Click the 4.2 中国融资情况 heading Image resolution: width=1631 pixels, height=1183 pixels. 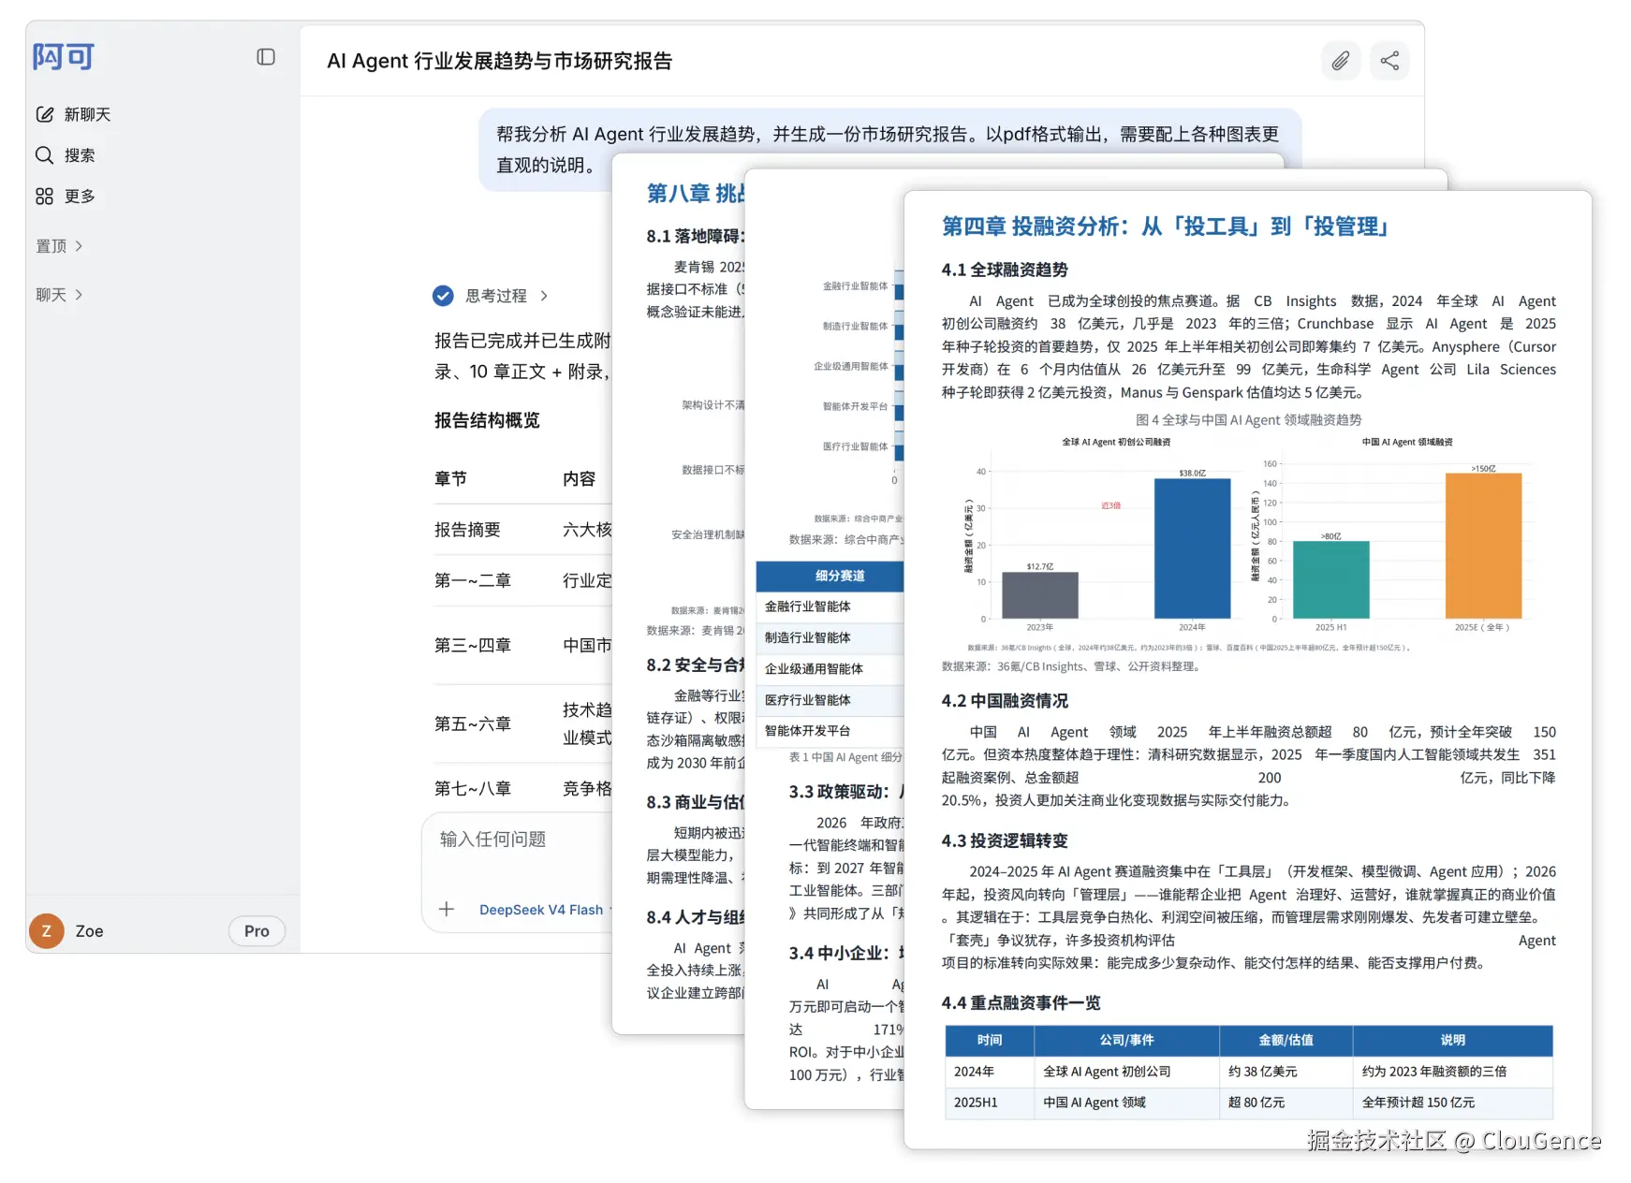click(1005, 701)
